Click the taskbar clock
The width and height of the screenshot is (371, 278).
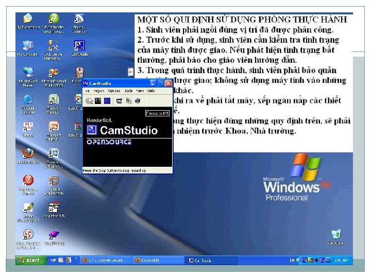341,260
